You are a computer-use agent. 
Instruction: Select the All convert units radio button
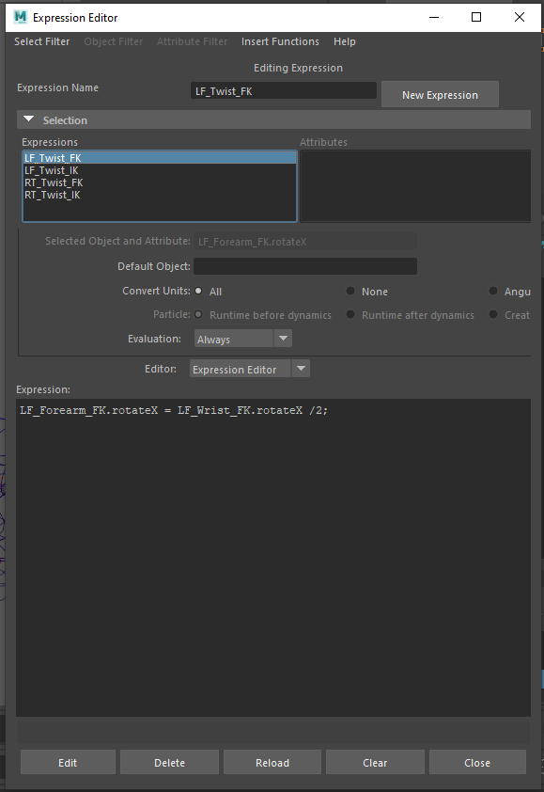coord(198,291)
